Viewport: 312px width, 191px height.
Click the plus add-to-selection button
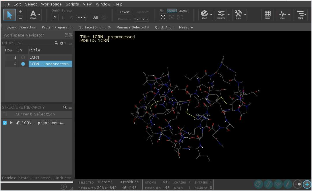click(x=20, y=11)
